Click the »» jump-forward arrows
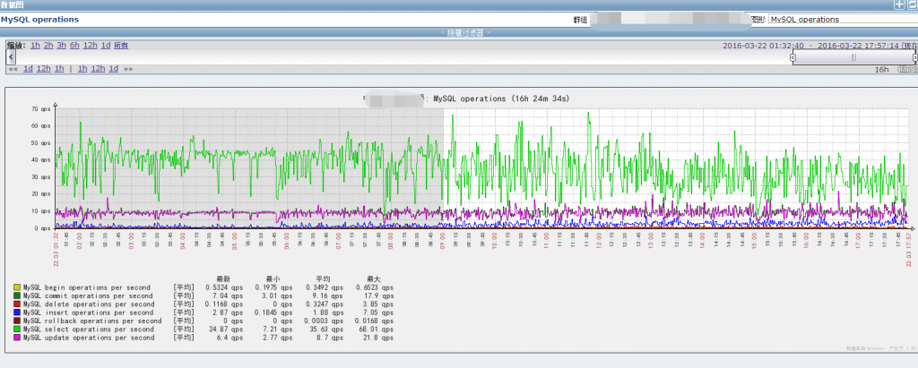This screenshot has height=368, width=918. click(128, 68)
